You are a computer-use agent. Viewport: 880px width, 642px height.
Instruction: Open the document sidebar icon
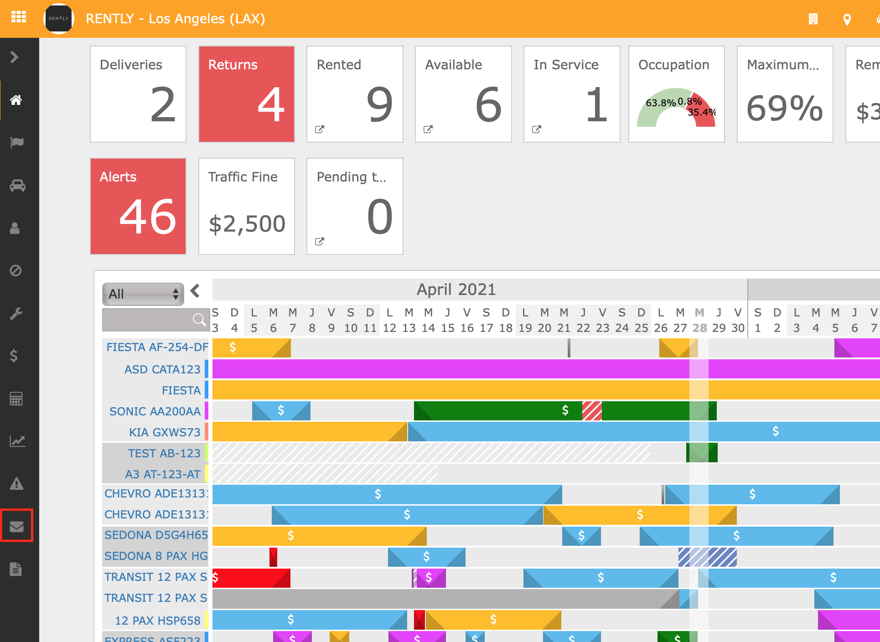coord(16,569)
